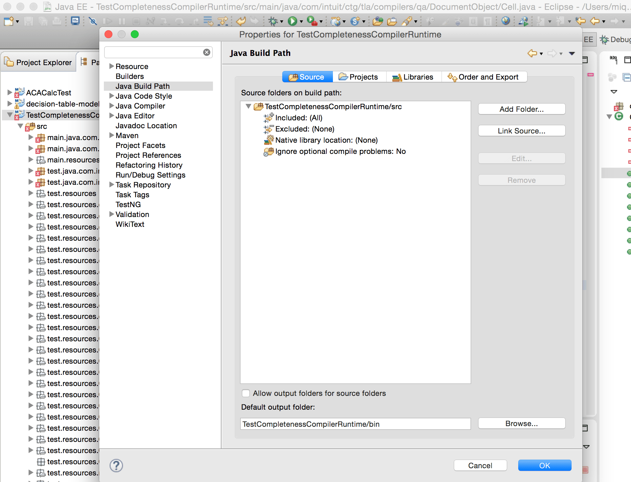
Task: Select Java Build Path in properties list
Action: 158,86
